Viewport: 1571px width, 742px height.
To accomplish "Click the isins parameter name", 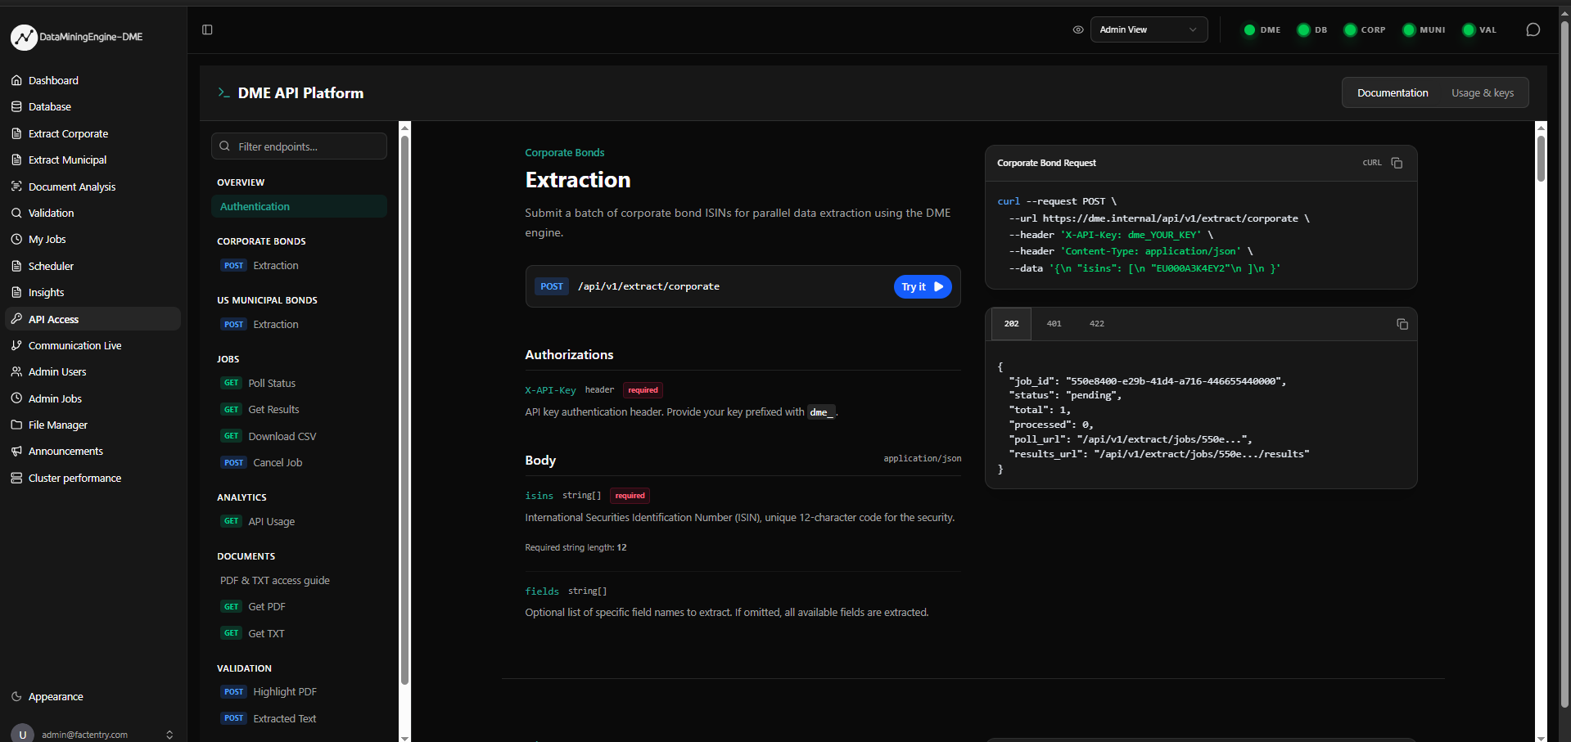I will [x=539, y=496].
